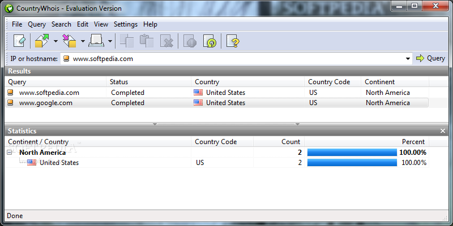
Task: Open print icon dropdown arrow
Action: coord(110,41)
